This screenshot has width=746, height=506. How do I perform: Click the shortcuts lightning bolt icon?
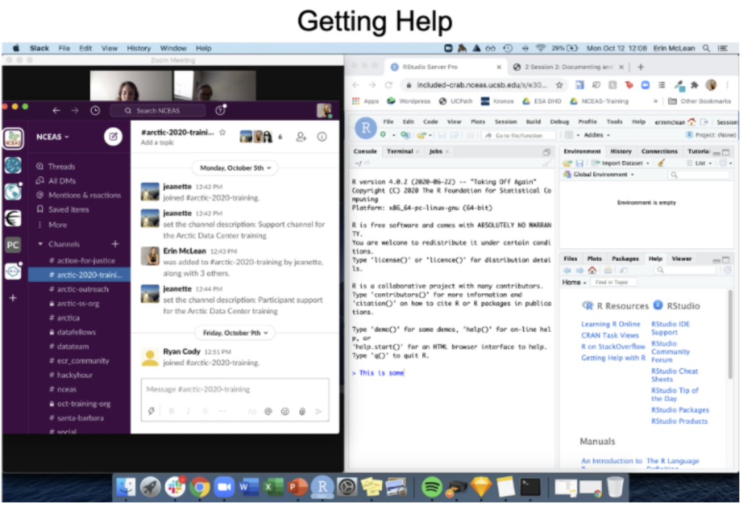click(151, 411)
